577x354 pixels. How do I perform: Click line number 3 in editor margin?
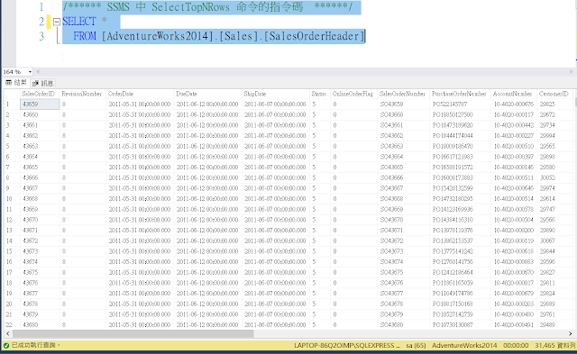(41, 36)
